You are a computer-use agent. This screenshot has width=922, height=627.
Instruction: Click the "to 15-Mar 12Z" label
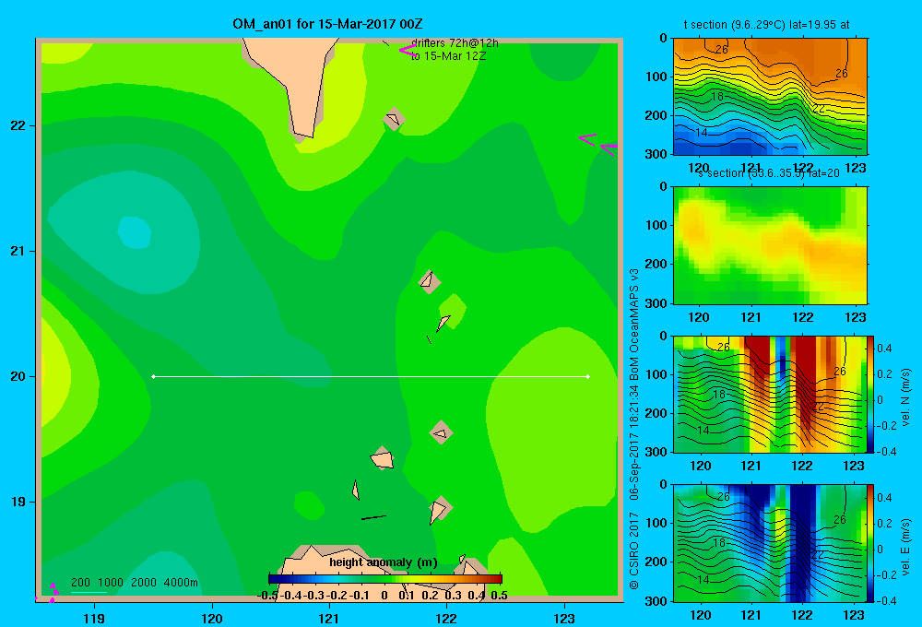pyautogui.click(x=448, y=56)
